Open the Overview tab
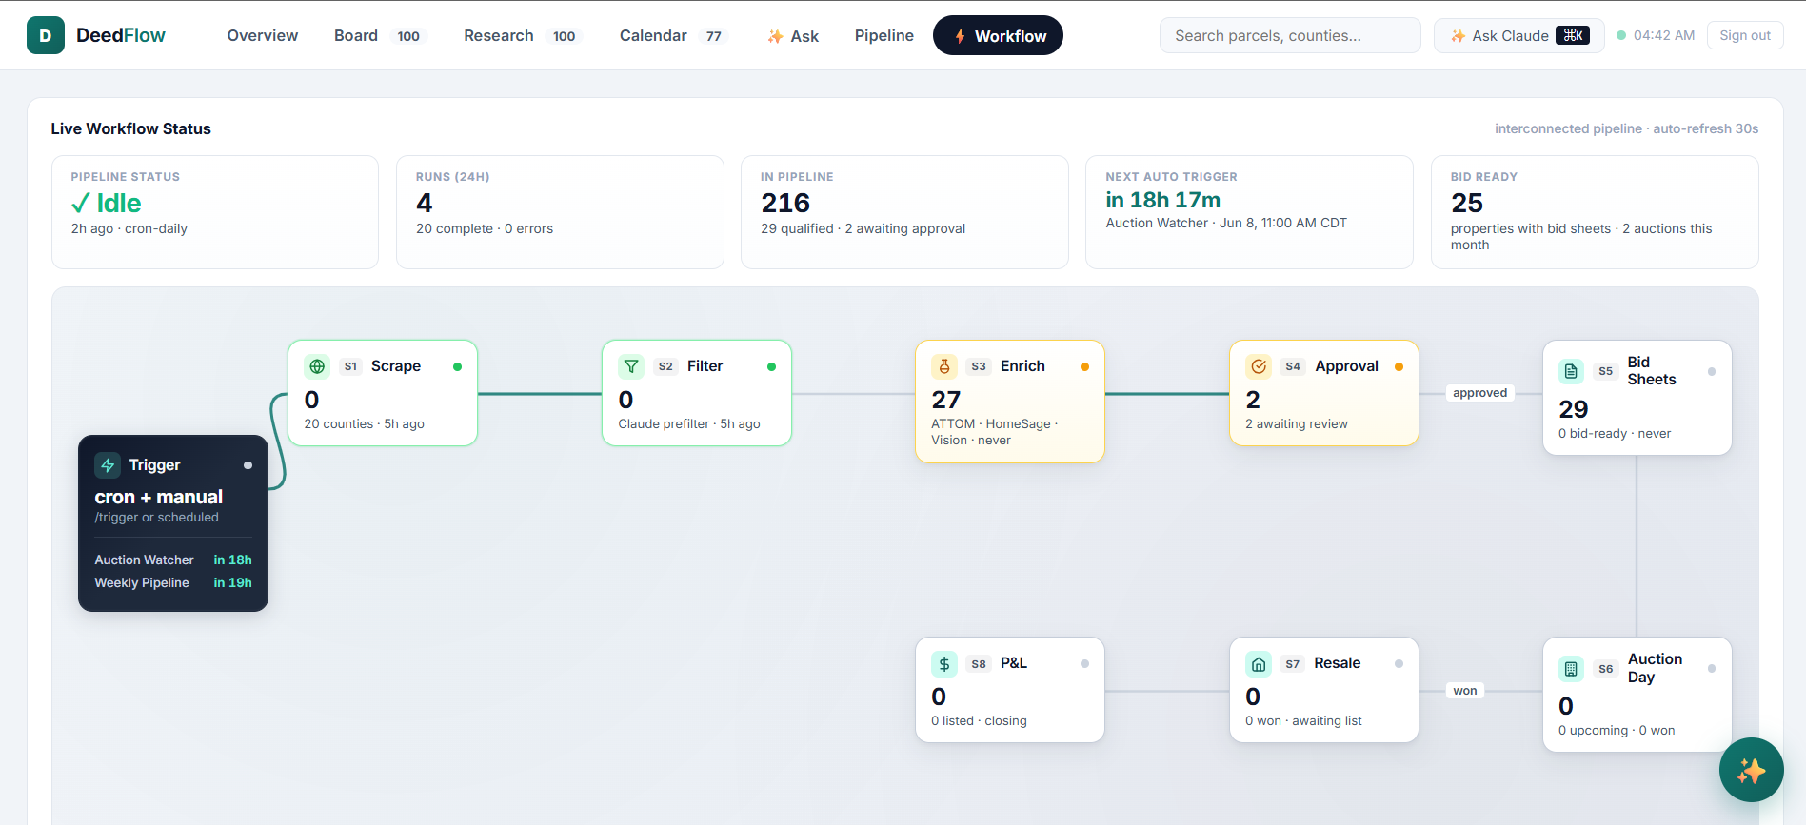 pos(263,35)
